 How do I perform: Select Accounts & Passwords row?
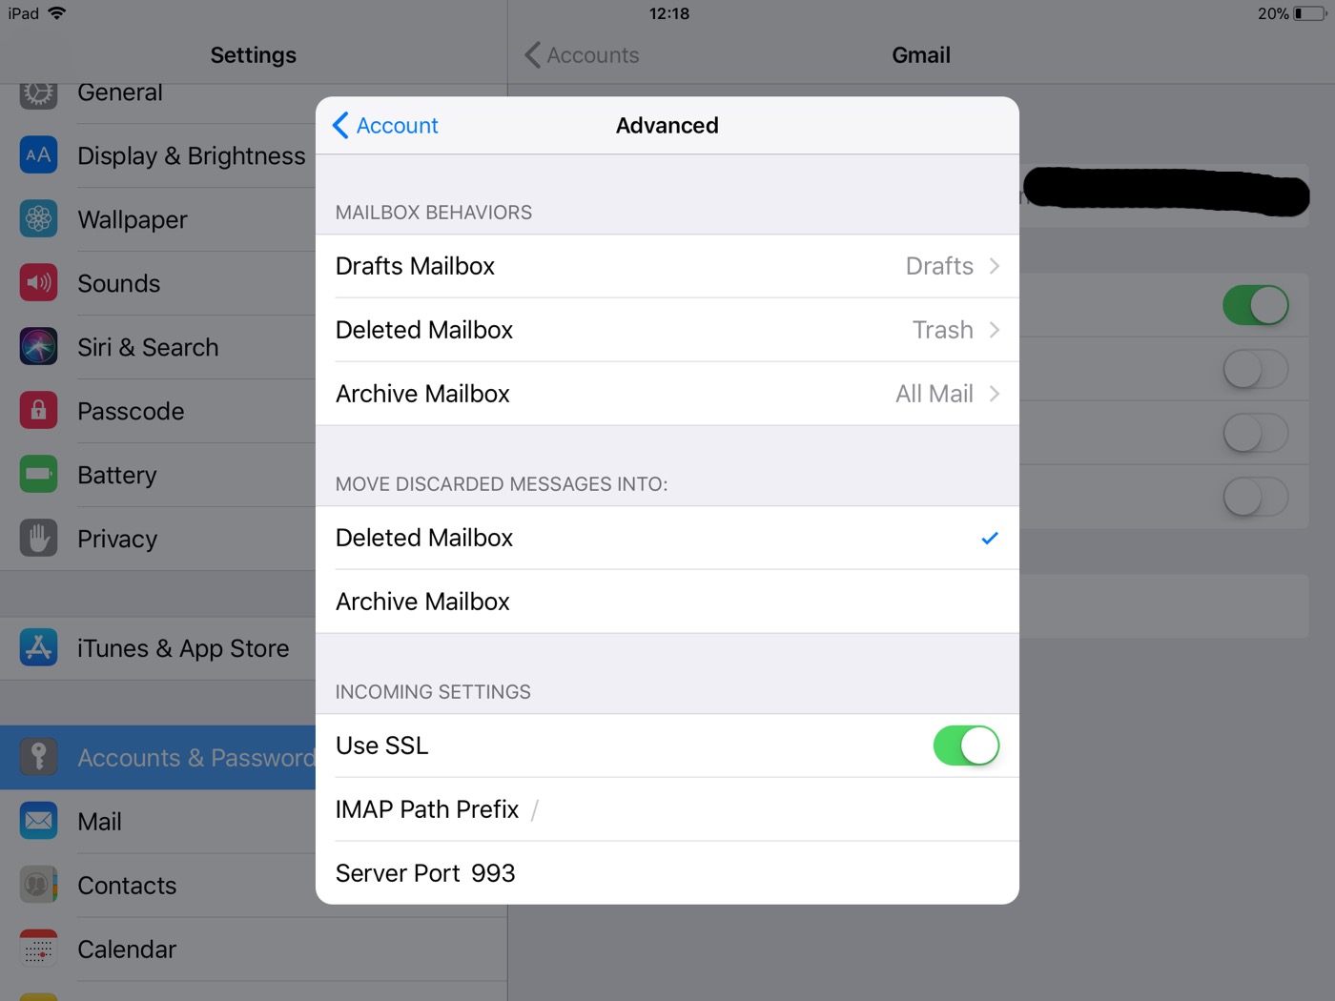coord(158,758)
